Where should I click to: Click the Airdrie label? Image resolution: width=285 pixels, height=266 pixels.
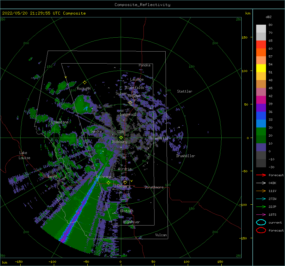coord(125,169)
